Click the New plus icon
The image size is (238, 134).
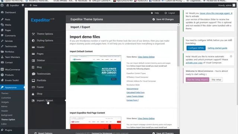coord(30,5)
